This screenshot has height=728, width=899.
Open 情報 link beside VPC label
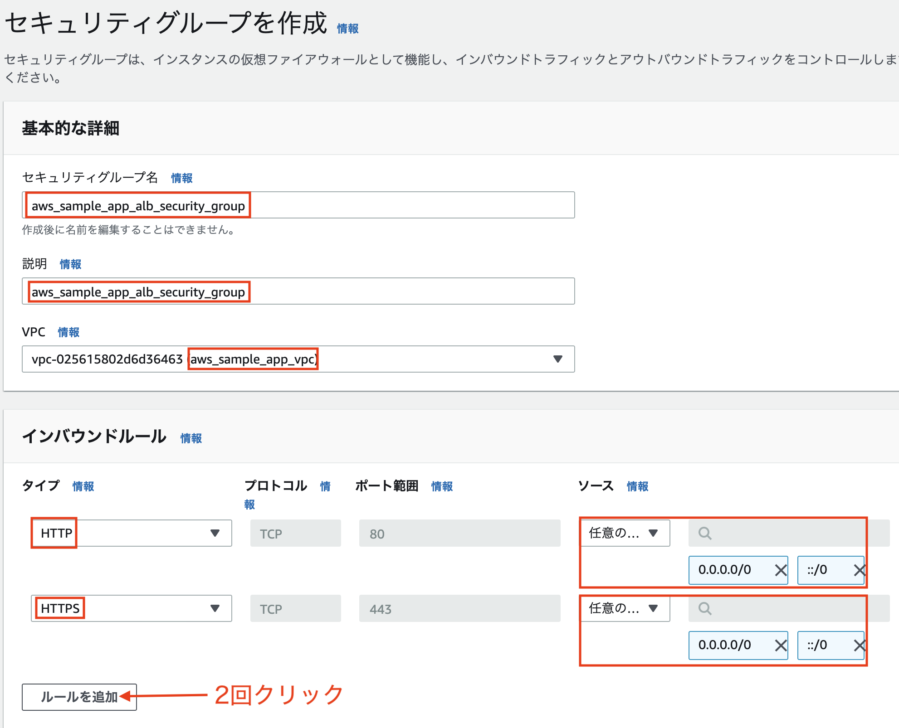point(68,332)
